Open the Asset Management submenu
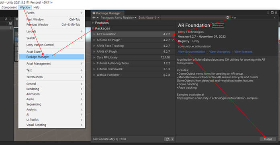 51,64
